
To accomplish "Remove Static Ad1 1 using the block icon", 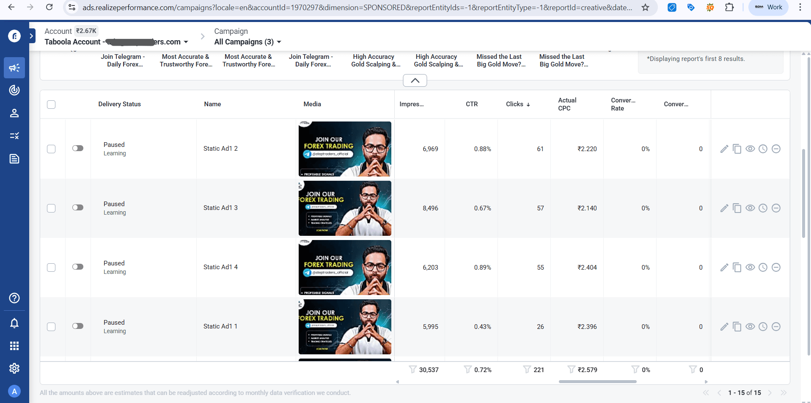I will 777,326.
